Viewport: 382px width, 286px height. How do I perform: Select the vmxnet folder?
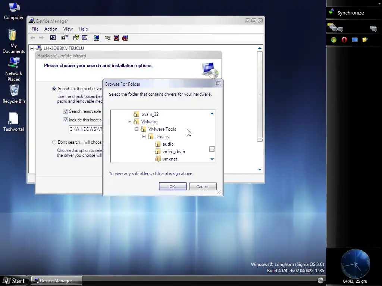click(170, 159)
